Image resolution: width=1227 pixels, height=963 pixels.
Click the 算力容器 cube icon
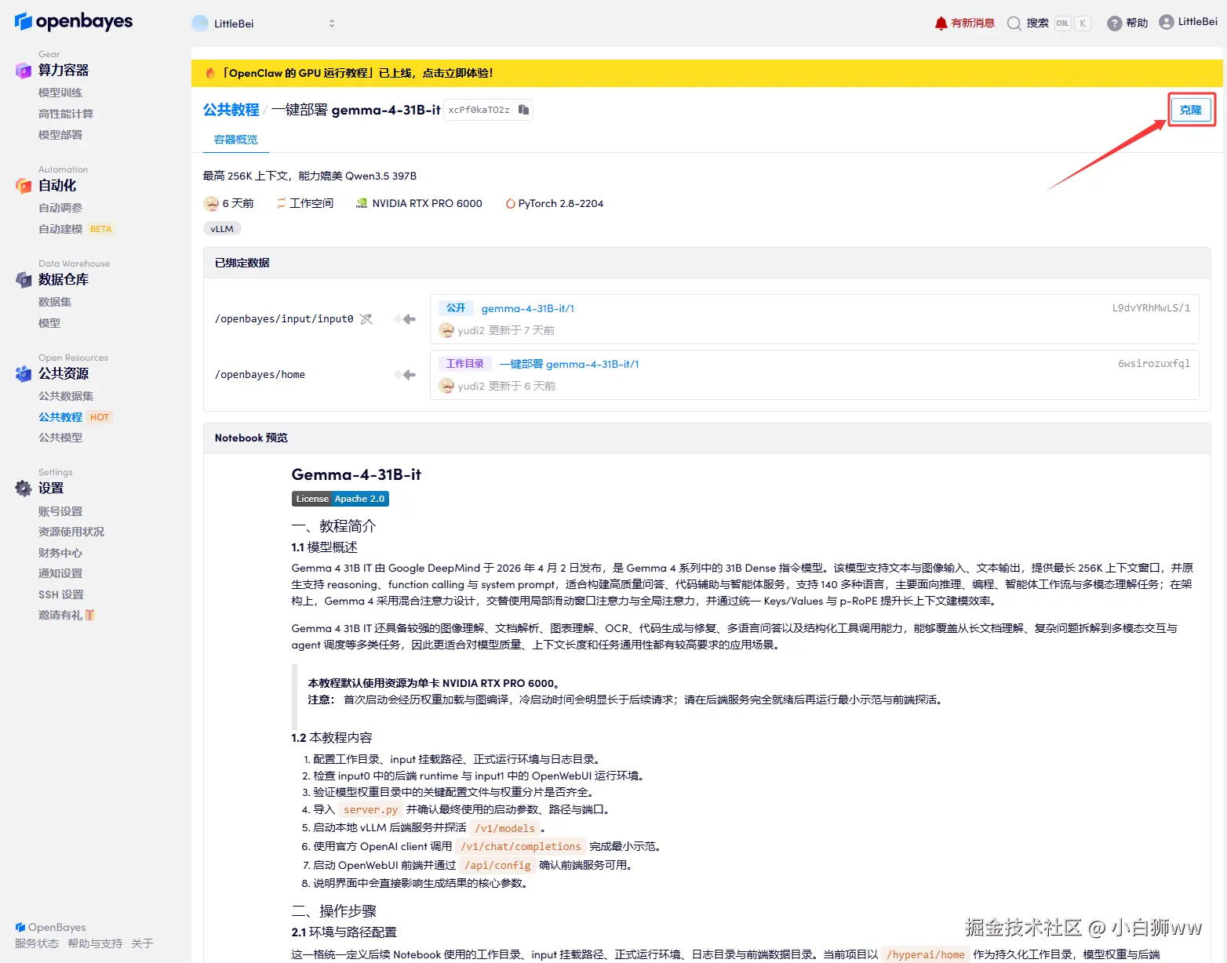24,71
